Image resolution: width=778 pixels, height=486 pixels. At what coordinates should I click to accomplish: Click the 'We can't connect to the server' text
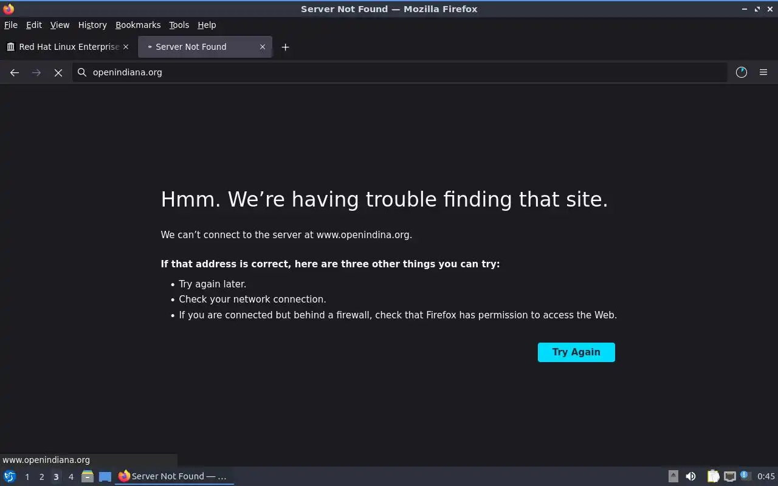pyautogui.click(x=286, y=235)
